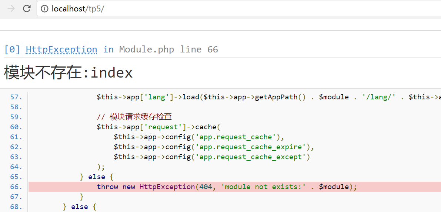Click the string 'module not exists:'
The image size is (441, 212).
[263, 187]
